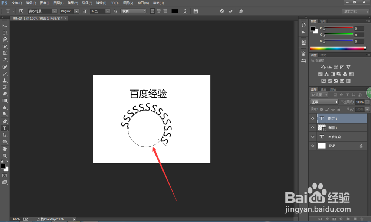Open the Color panel flyout menu

coord(367,21)
